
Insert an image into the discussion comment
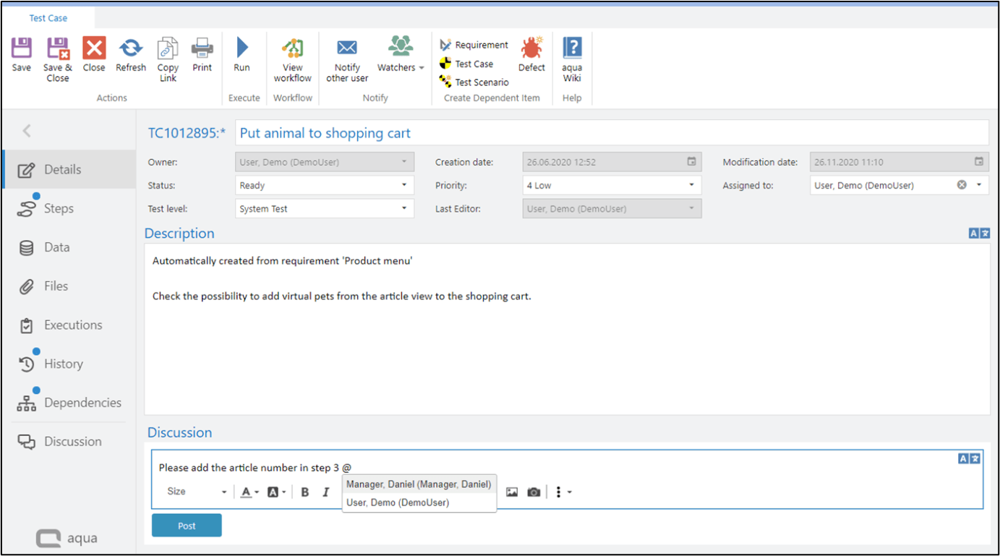click(511, 492)
